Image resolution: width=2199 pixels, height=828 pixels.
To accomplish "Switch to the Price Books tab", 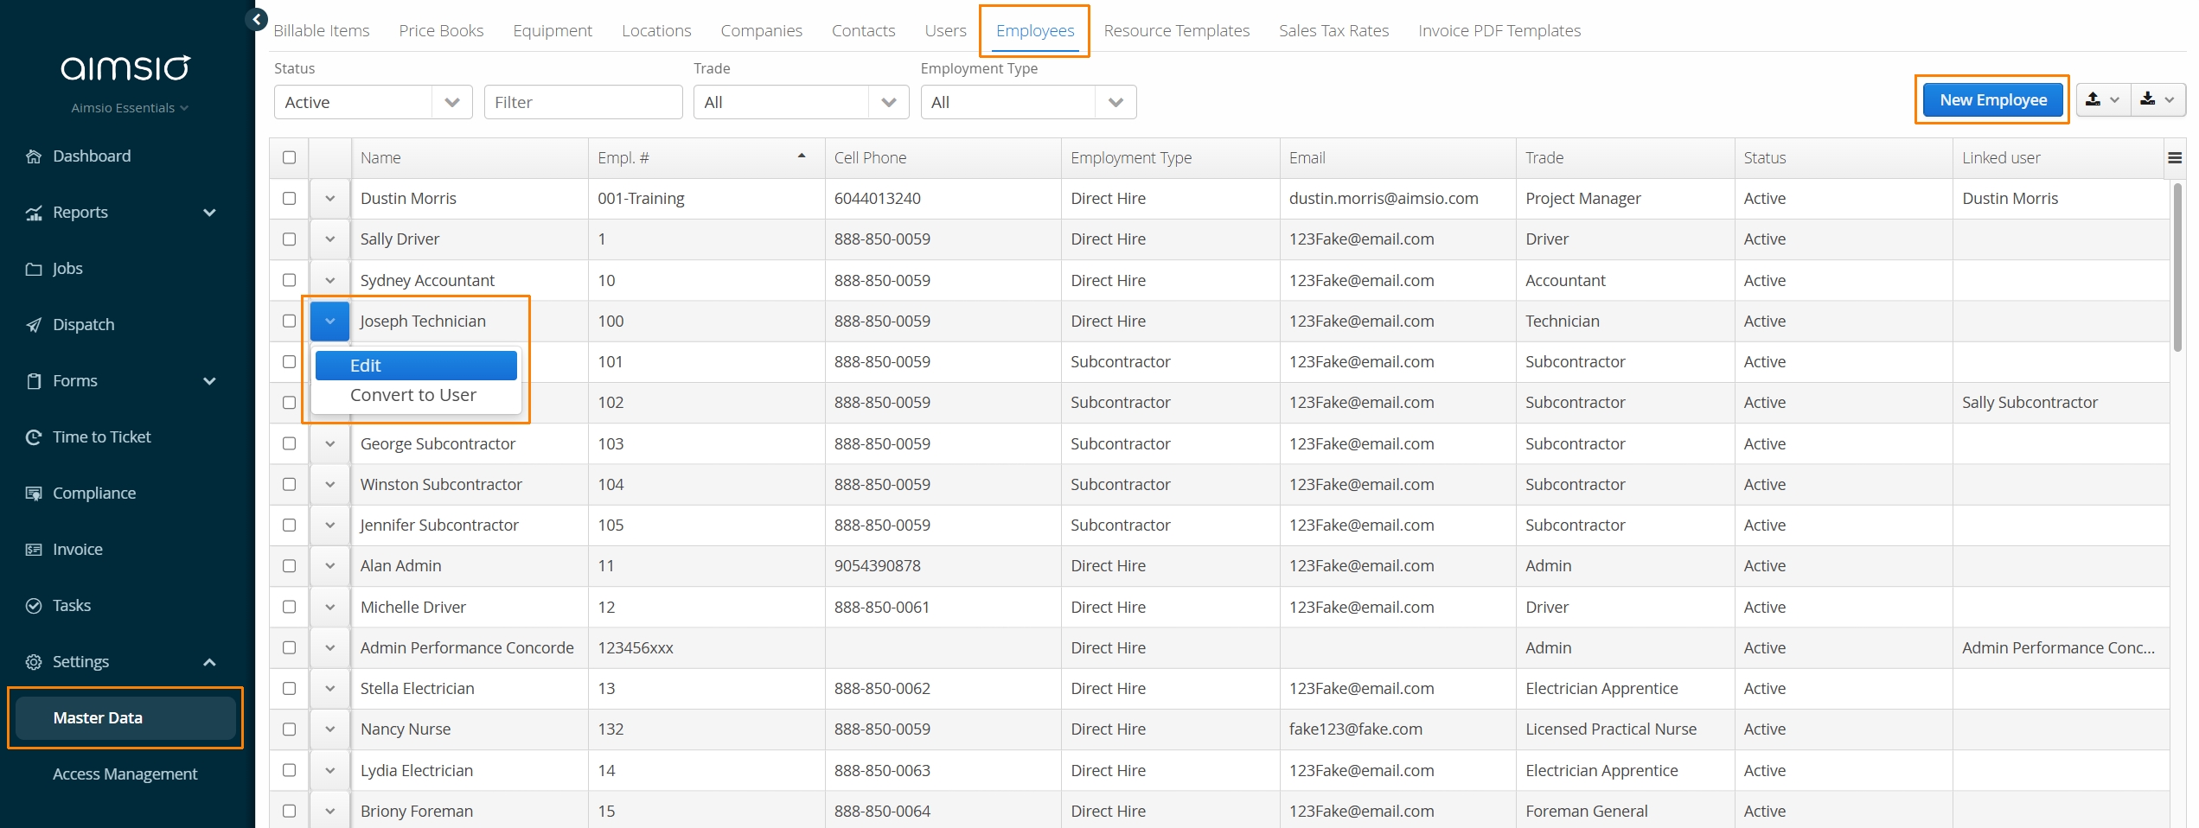I will pyautogui.click(x=441, y=30).
